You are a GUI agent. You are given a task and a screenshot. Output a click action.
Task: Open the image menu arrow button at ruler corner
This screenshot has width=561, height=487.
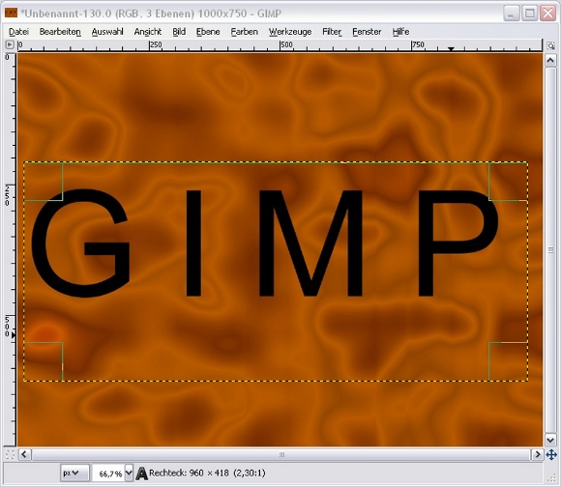(10, 44)
